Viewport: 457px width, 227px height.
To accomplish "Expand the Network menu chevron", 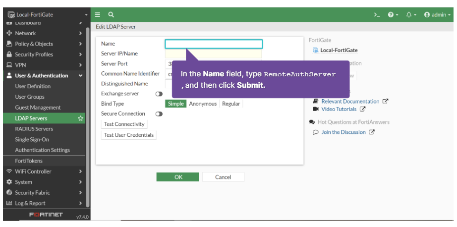I will 80,33.
